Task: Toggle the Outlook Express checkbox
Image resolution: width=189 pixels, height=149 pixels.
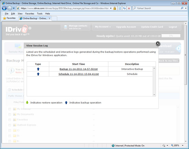Action: click(10, 125)
